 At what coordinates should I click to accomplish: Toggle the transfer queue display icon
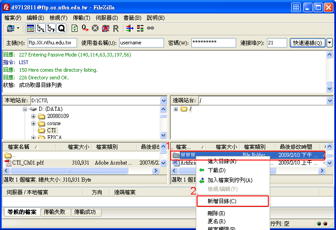tap(61, 28)
